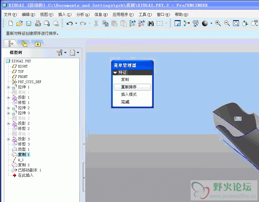The image size is (259, 202).
Task: Click the A_1 axis label on model
Action: (238, 119)
